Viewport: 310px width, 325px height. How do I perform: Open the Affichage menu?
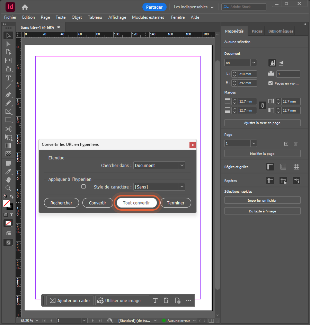click(117, 17)
